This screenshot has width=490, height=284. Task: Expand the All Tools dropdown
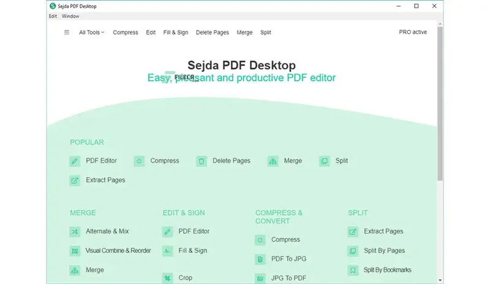pos(91,33)
